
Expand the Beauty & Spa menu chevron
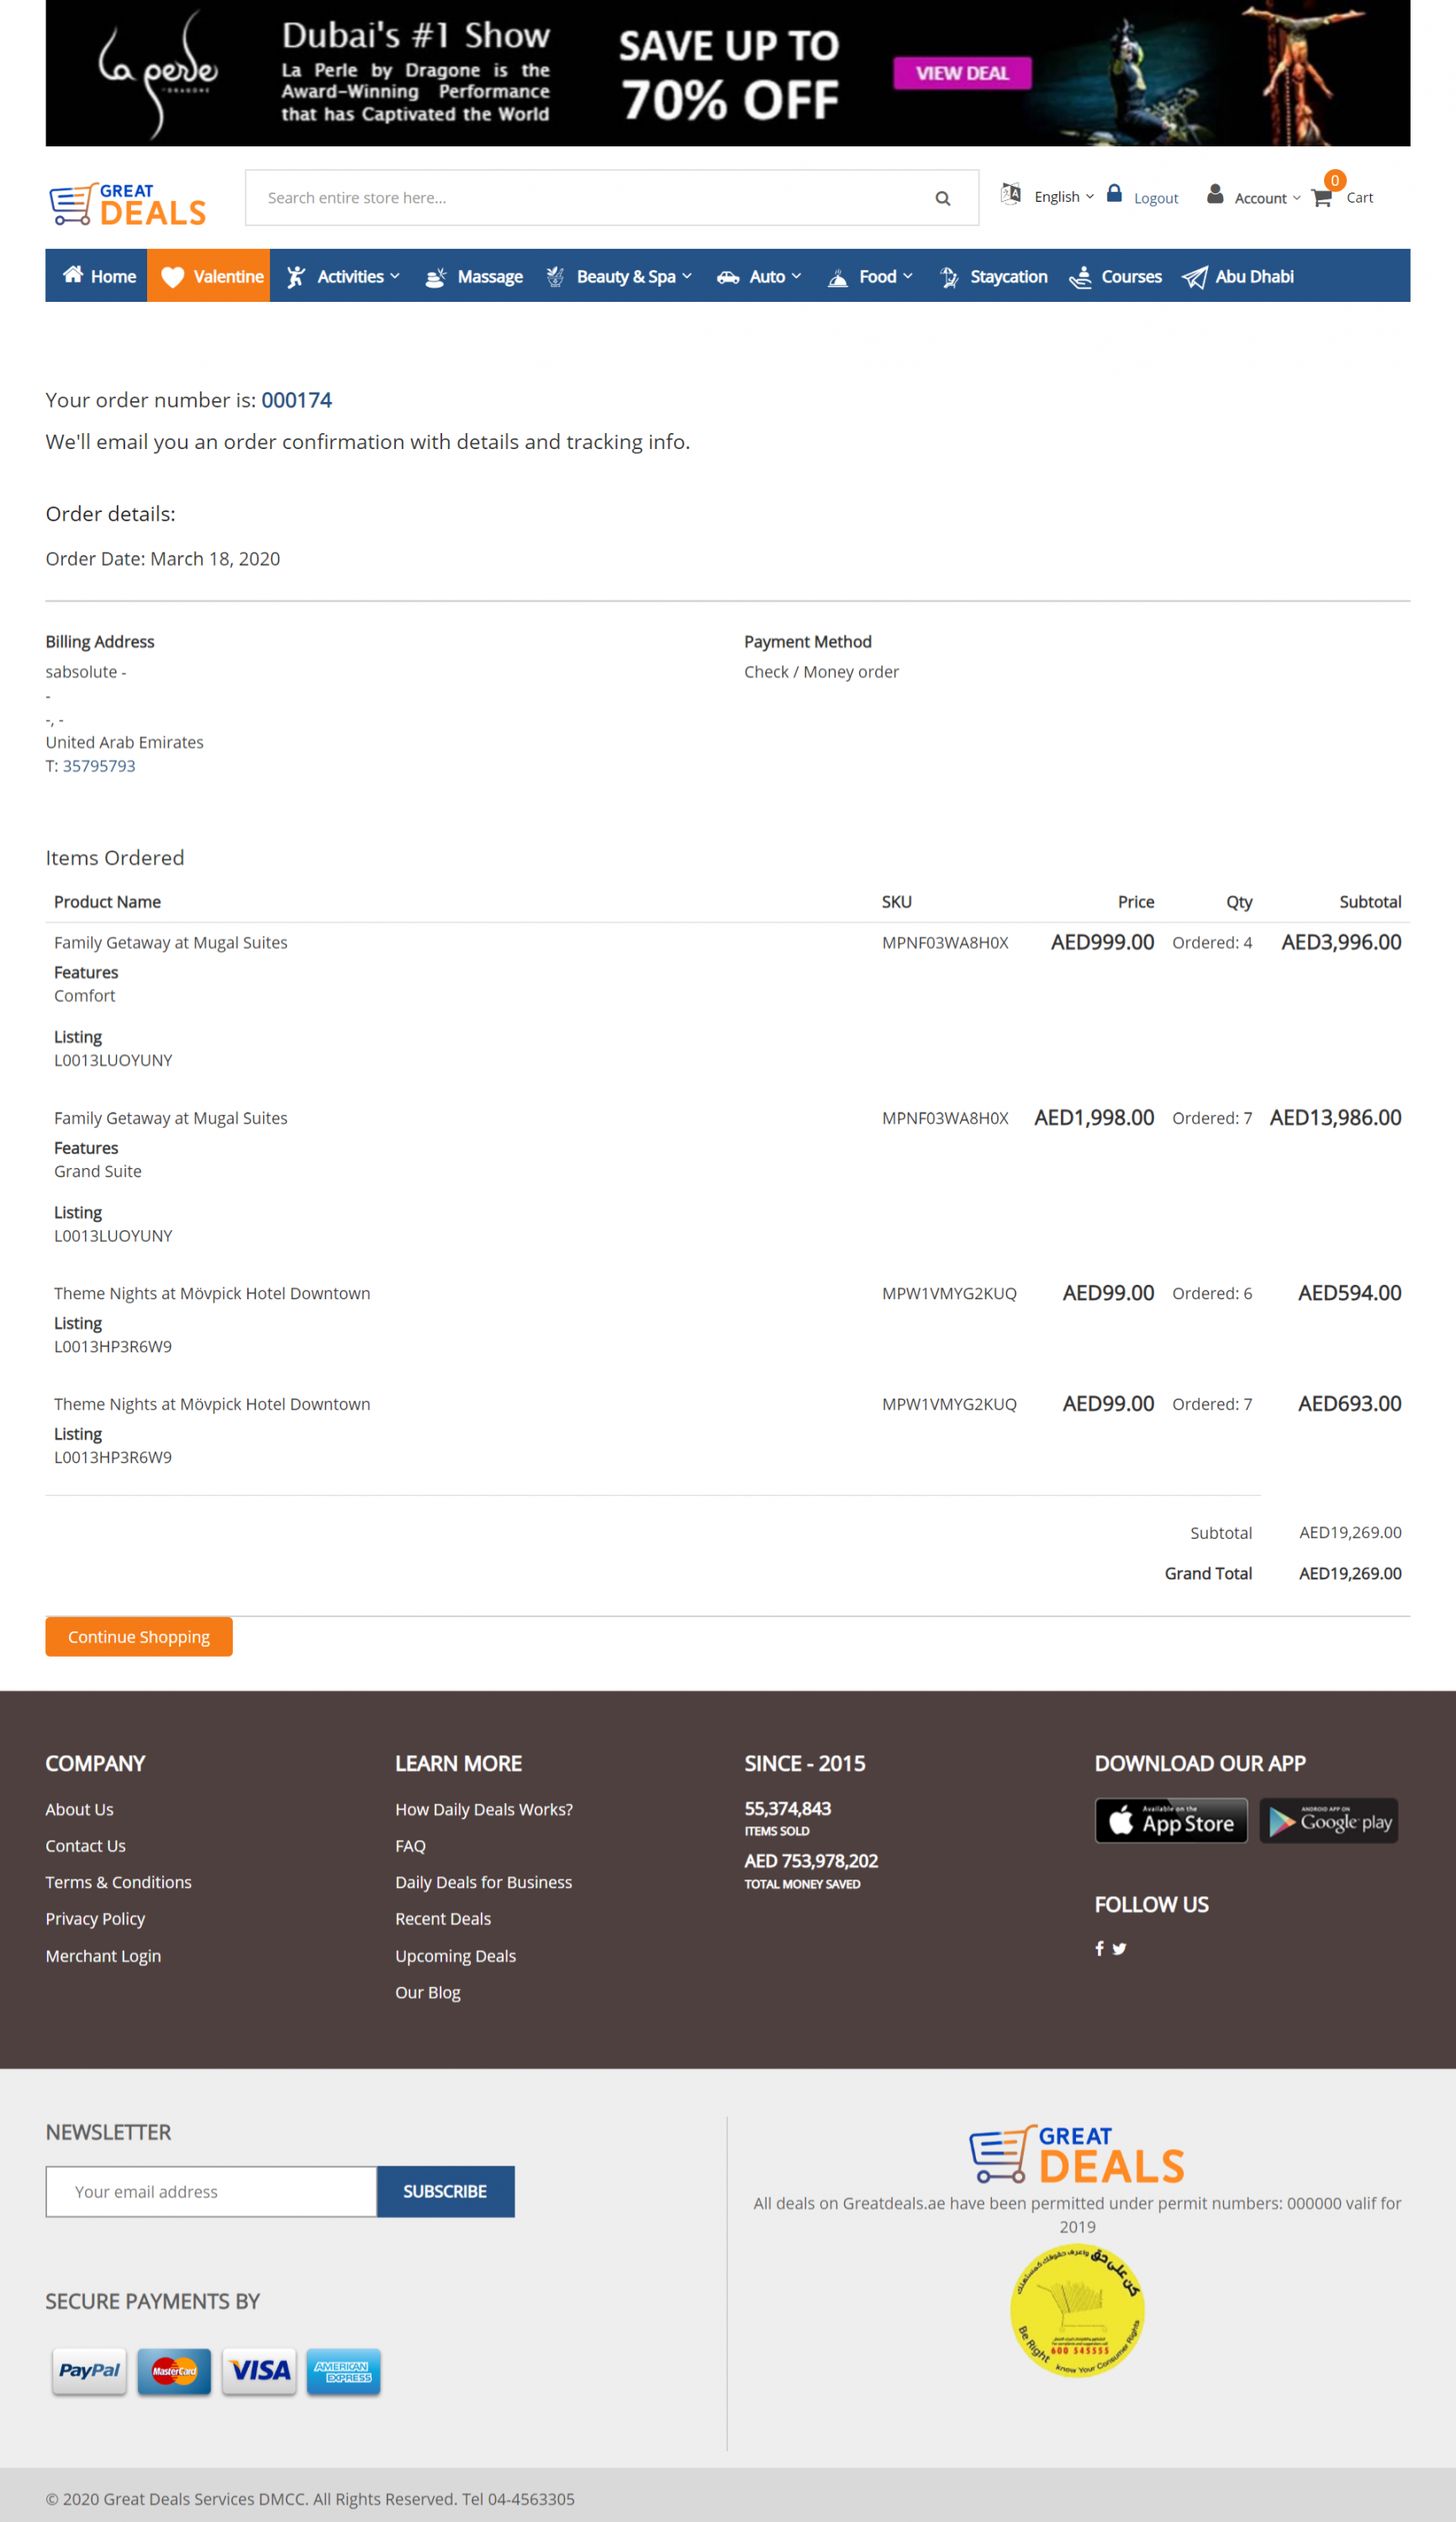687,276
